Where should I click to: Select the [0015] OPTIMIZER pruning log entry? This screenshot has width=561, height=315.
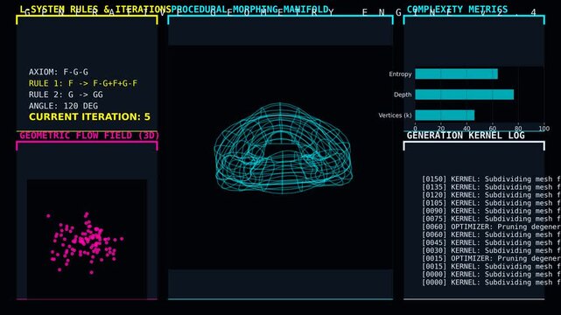(x=491, y=258)
